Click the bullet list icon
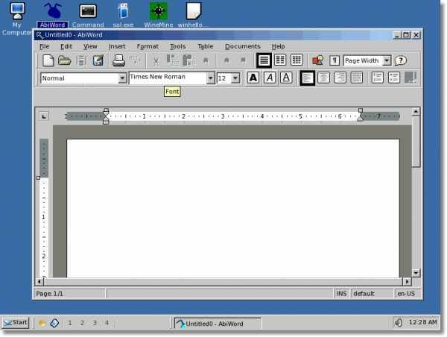Image resolution: width=447 pixels, height=337 pixels. 394,78
